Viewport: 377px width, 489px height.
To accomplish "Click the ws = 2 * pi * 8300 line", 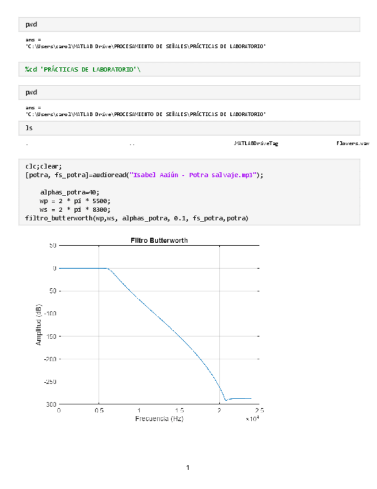I will click(74, 209).
